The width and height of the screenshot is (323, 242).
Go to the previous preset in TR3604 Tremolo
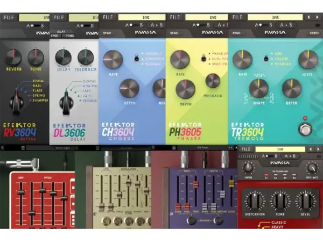[308, 17]
